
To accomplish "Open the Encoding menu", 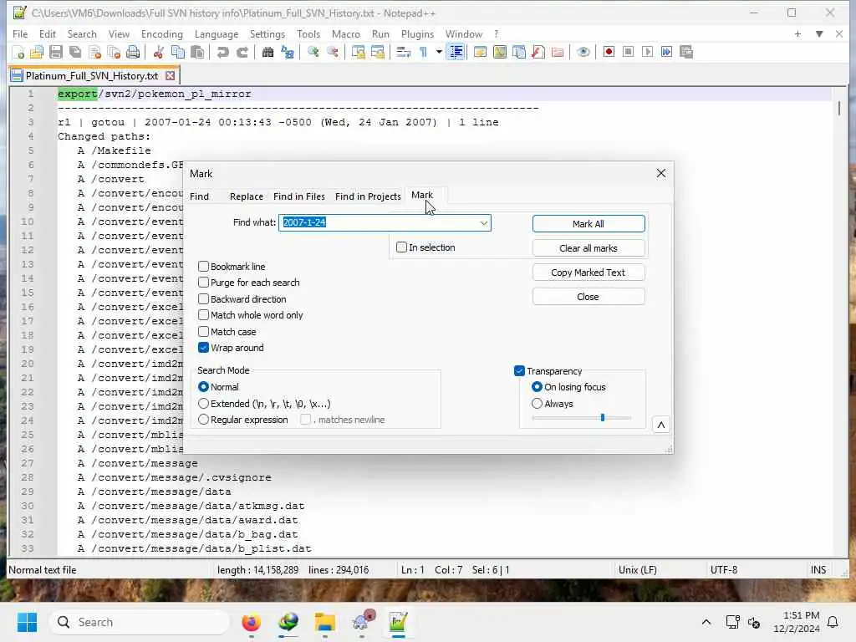I will tap(161, 33).
